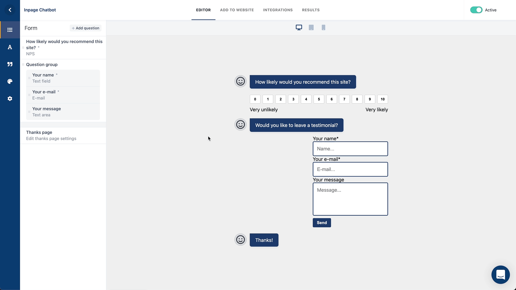Toggle the Active switch off

(x=476, y=10)
